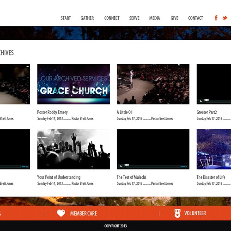Click the medal icon beside Volunteer
Viewport: 231px width, 231px height.
(x=177, y=213)
